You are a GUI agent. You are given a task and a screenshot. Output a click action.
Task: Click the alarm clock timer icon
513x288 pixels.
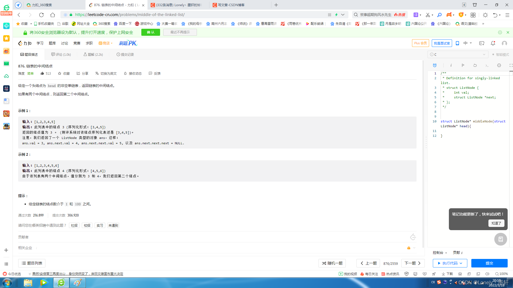click(x=435, y=65)
